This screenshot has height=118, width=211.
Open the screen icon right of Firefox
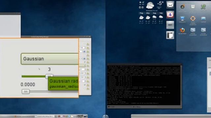pos(193,30)
